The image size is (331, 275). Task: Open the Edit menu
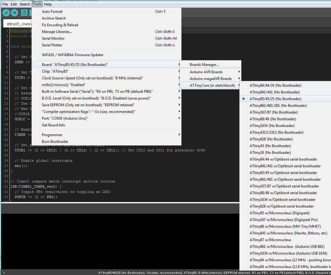(14, 4)
